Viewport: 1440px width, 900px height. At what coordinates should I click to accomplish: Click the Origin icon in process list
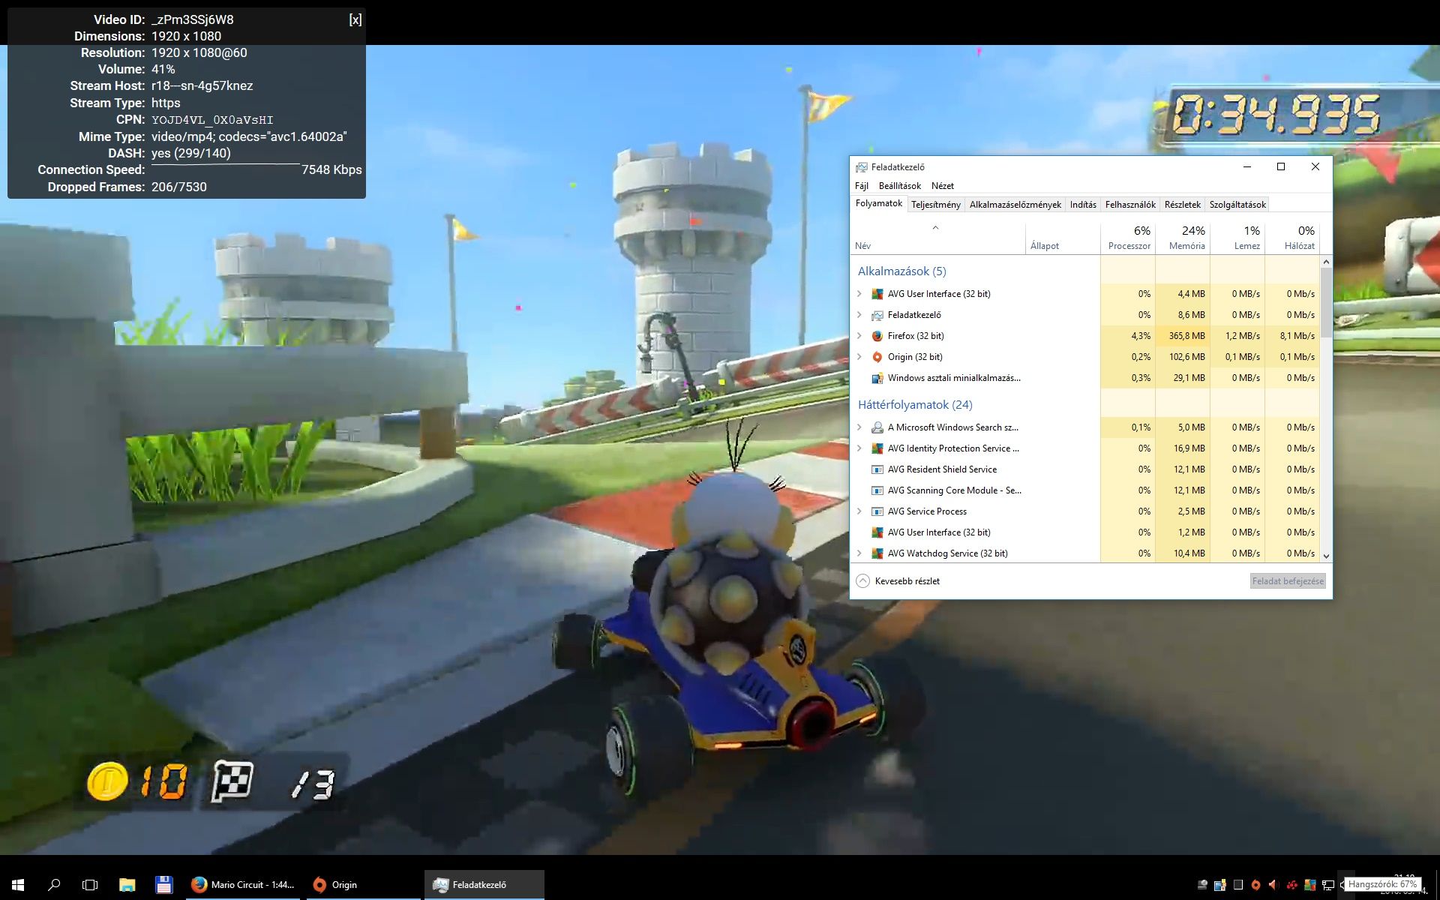pyautogui.click(x=877, y=357)
